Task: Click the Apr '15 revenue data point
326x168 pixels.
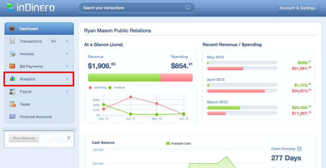Action: (131, 114)
